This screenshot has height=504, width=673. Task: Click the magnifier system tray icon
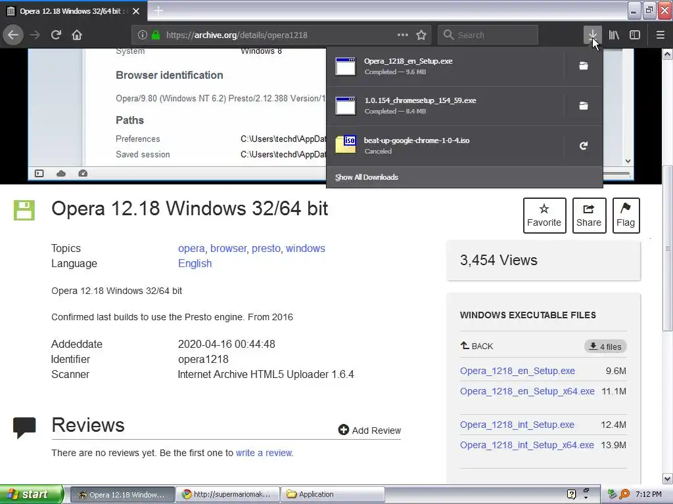tap(624, 494)
